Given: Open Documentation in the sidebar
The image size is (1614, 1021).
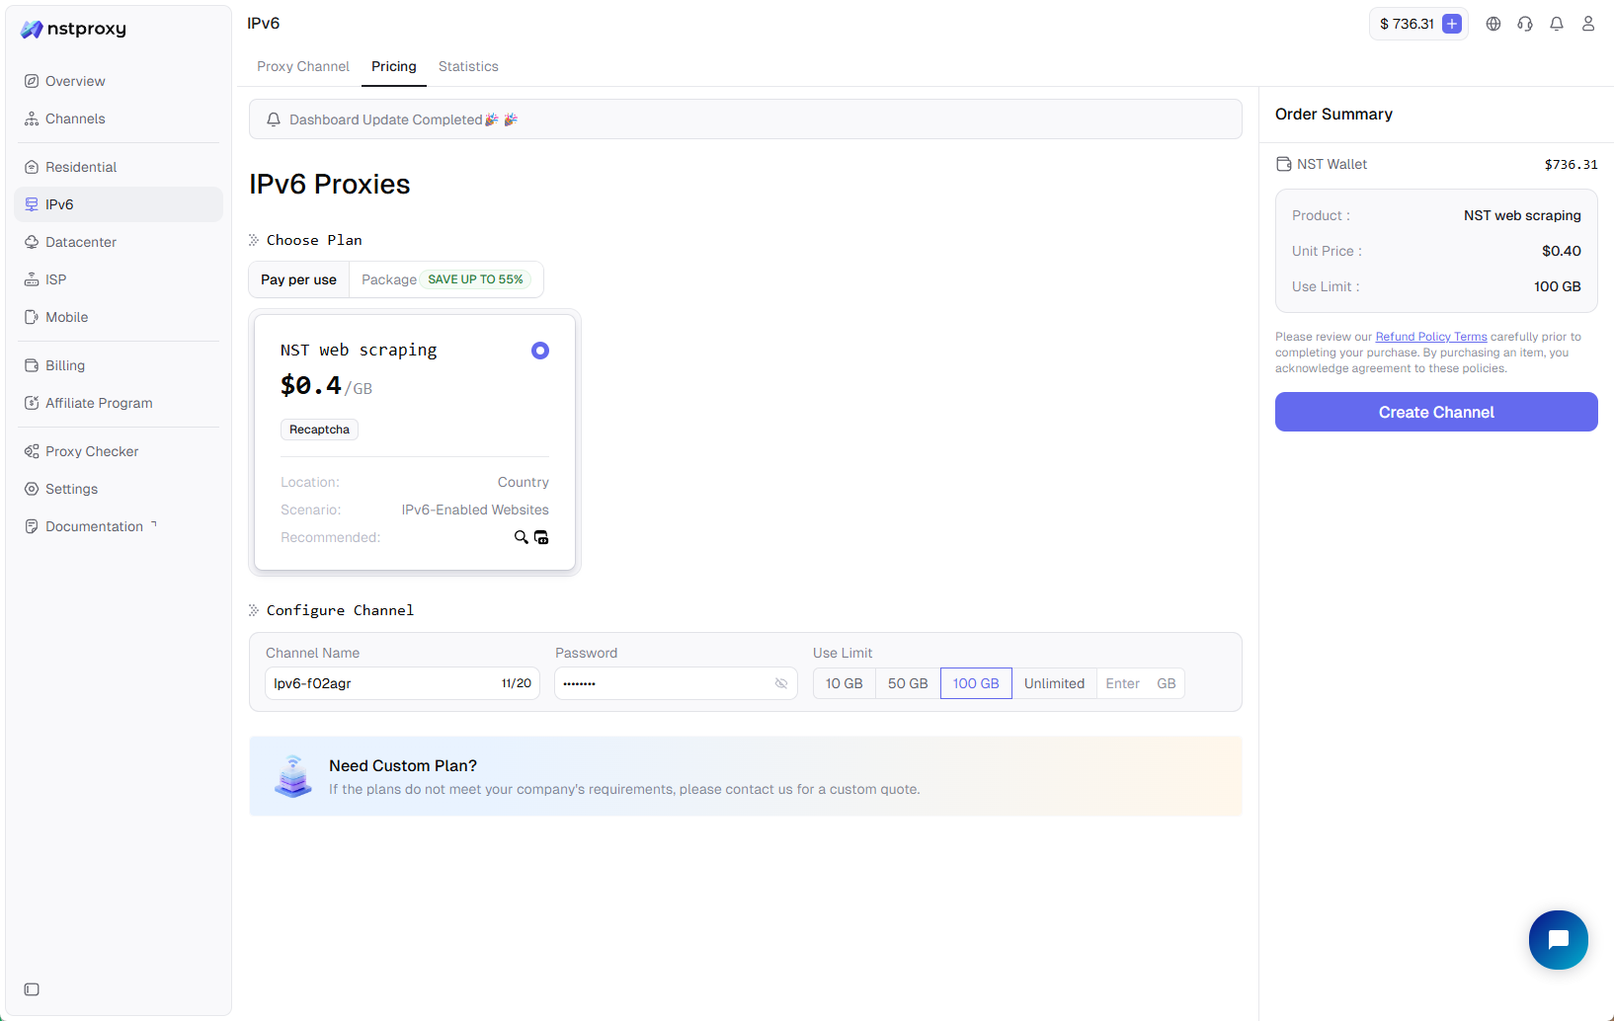Looking at the screenshot, I should coord(94,526).
